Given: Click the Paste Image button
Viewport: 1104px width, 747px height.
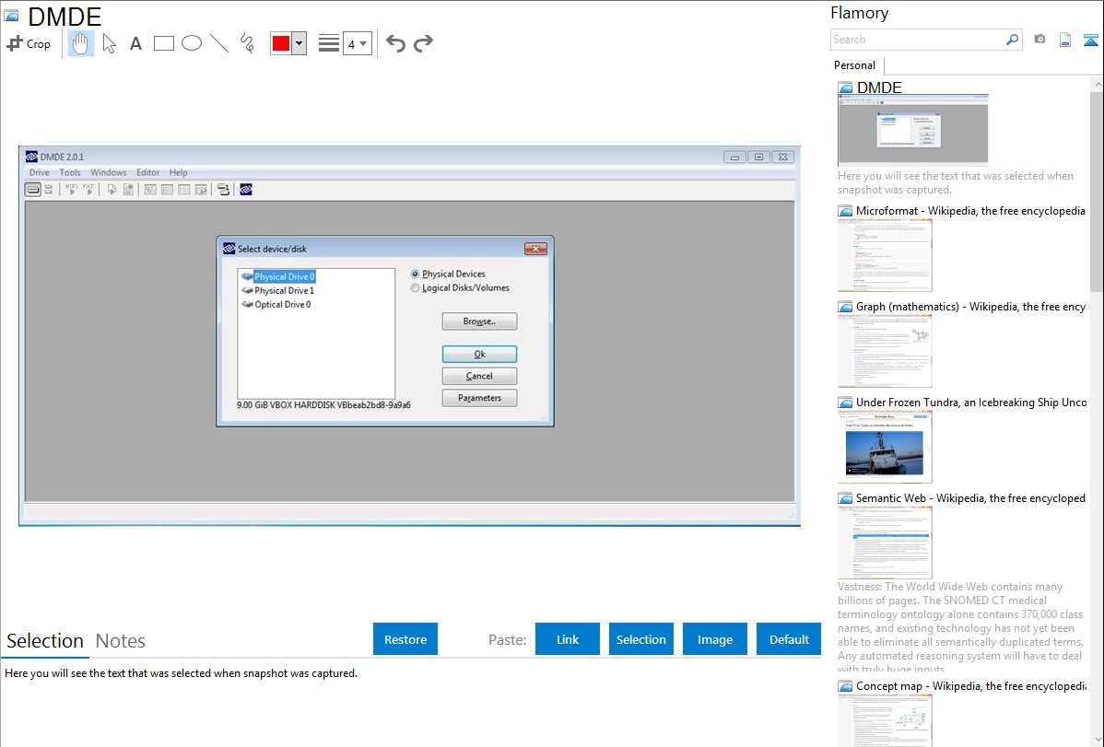Looking at the screenshot, I should pos(714,639).
